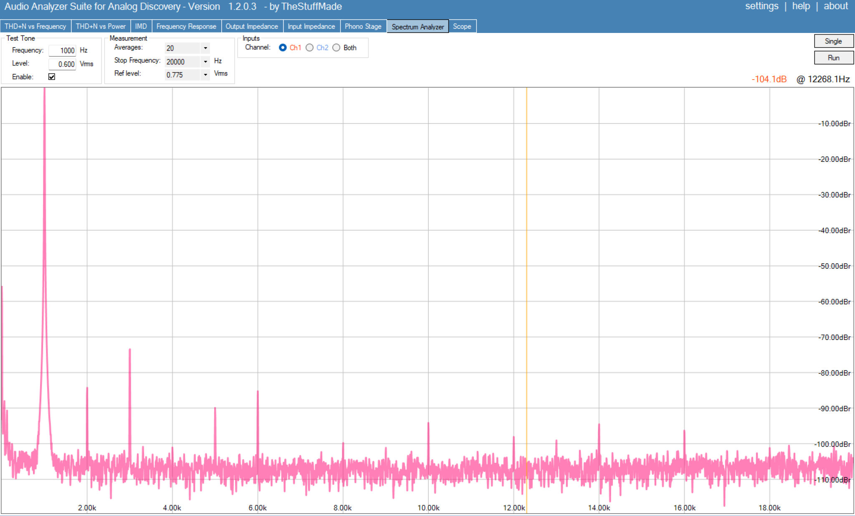The width and height of the screenshot is (855, 516).
Task: Expand the Ref level dropdown
Action: click(205, 75)
